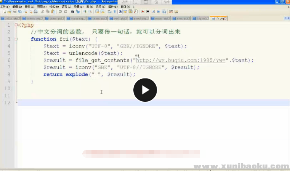Switch to the hello.php tab
This screenshot has width=290, height=171.
(x=11, y=18)
